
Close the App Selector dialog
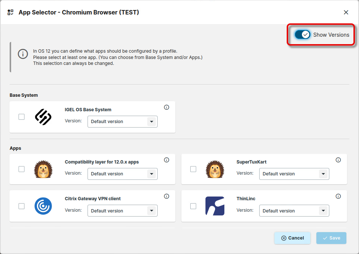[x=346, y=12]
